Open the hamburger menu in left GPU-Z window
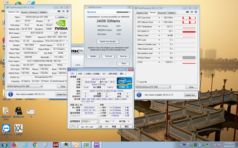The height and width of the screenshot is (148, 238). tap(67, 11)
